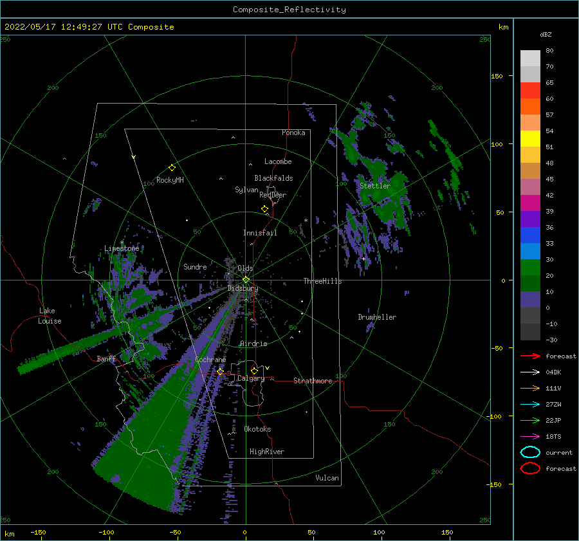Click the magenta 18TS arrow icon
Screen dimensions: 579x541
(530, 437)
